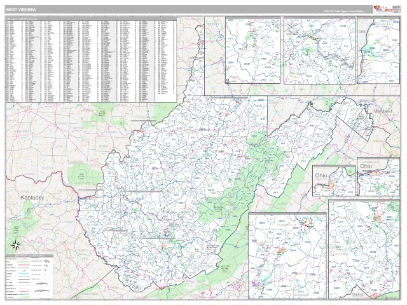Click the MORGAN county label
Viewport: 407px width, 305px height.
121,105
